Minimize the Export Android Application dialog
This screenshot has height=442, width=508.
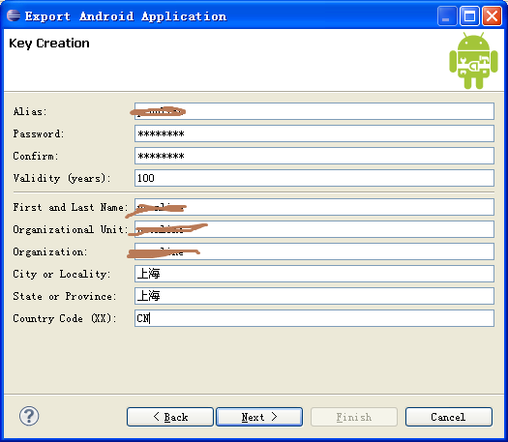(447, 16)
